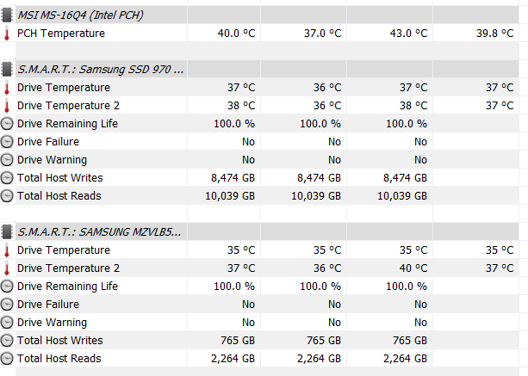Click clock icon beside Samsung 970 Total Host Writes
Viewport: 528px width, 376px height.
tap(7, 177)
